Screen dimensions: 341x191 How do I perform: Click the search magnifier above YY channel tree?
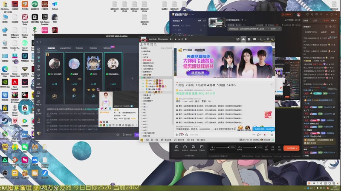tap(155, 45)
